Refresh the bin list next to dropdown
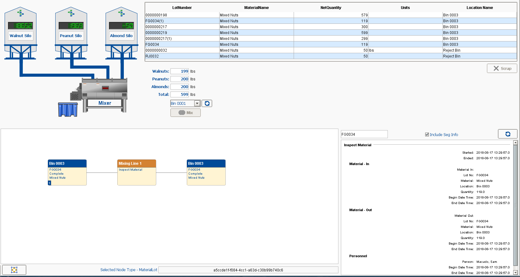520x277 pixels. click(207, 104)
